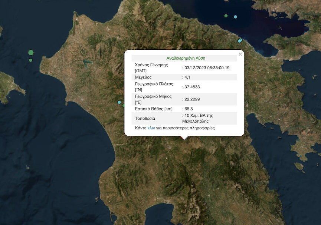Select the cyan marker in the Corinthian Gulf sea
Image resolution: width=321 pixels, height=225 pixels.
point(235,17)
